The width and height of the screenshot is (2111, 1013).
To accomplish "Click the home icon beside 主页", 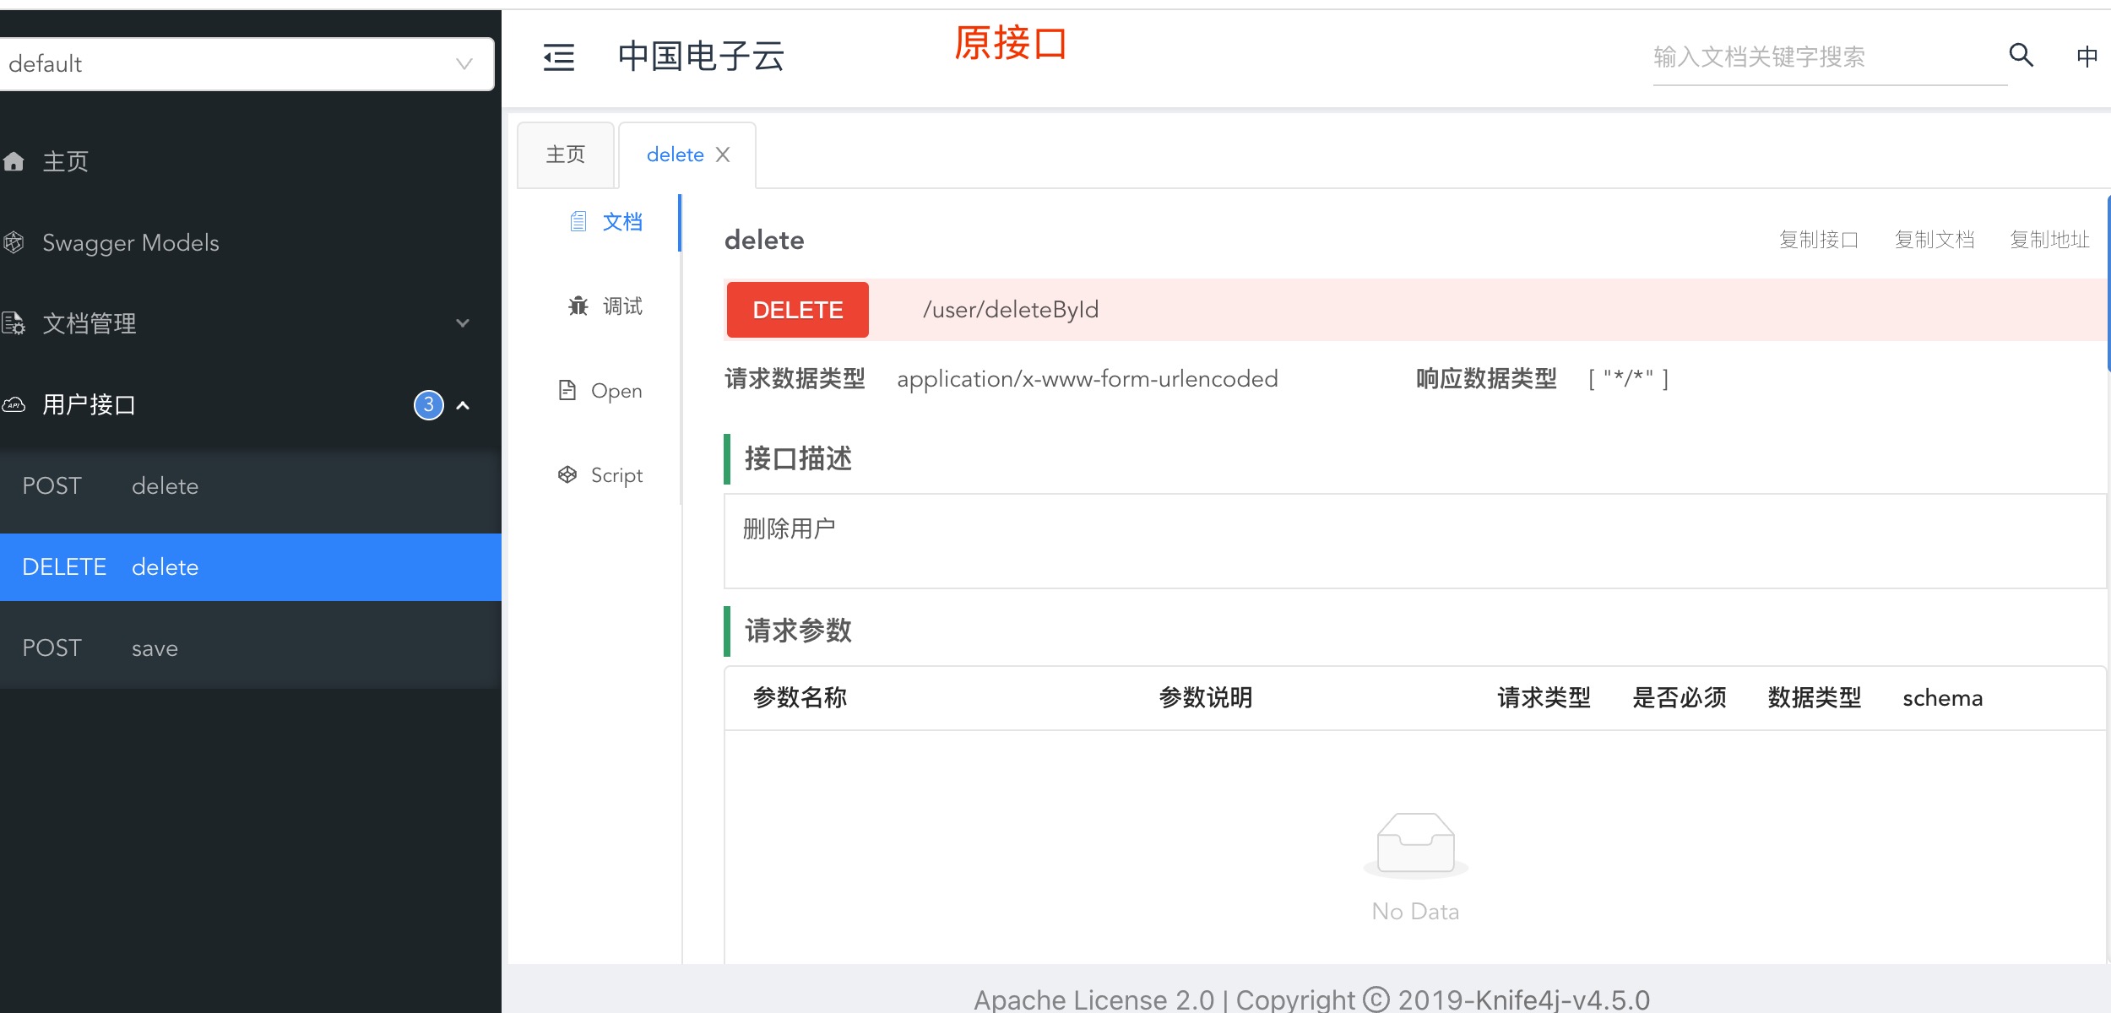I will pyautogui.click(x=14, y=161).
